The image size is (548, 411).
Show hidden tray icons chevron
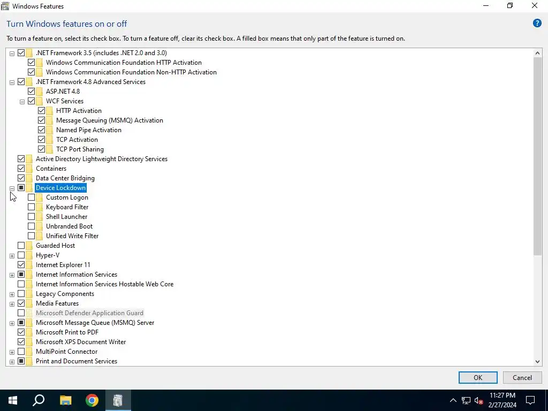(453, 400)
